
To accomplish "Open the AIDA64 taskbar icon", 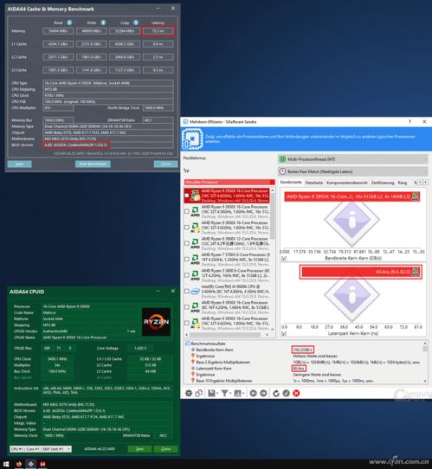I will pos(42,464).
